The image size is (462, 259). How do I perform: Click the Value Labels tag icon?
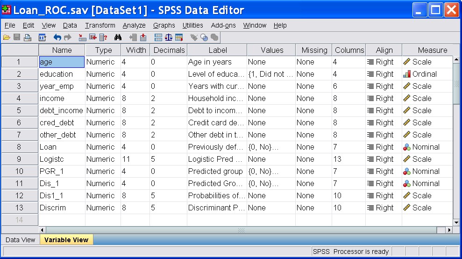click(193, 37)
